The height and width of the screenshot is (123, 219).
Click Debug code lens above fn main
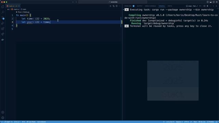click(x=26, y=12)
